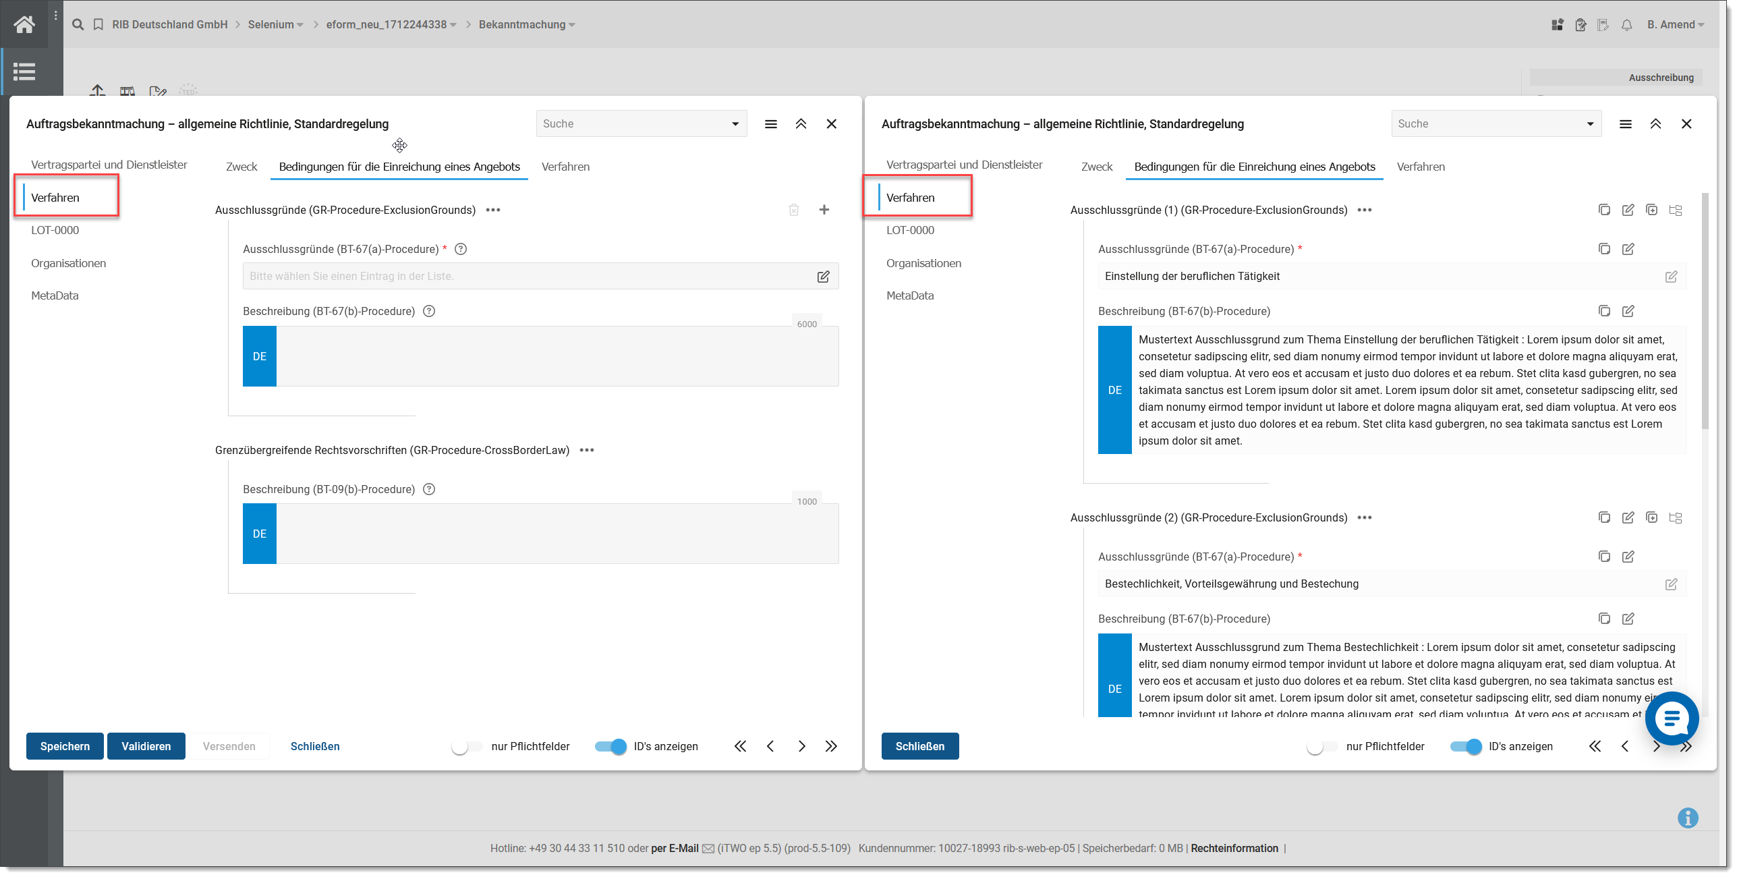
Task: Select Vertragspartei und Dienstleister in left dialog
Action: [x=109, y=165]
